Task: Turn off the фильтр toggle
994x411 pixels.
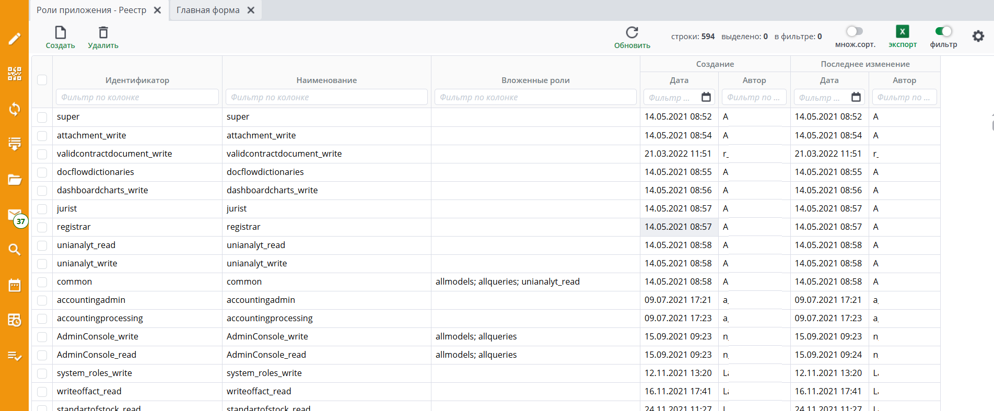Action: [943, 31]
